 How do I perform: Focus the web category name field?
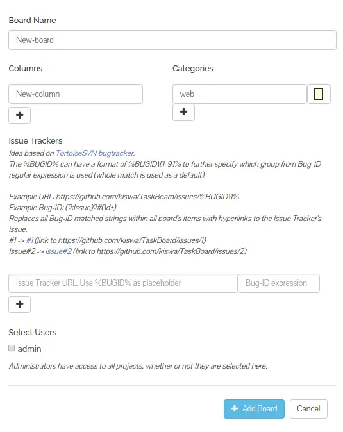(240, 94)
